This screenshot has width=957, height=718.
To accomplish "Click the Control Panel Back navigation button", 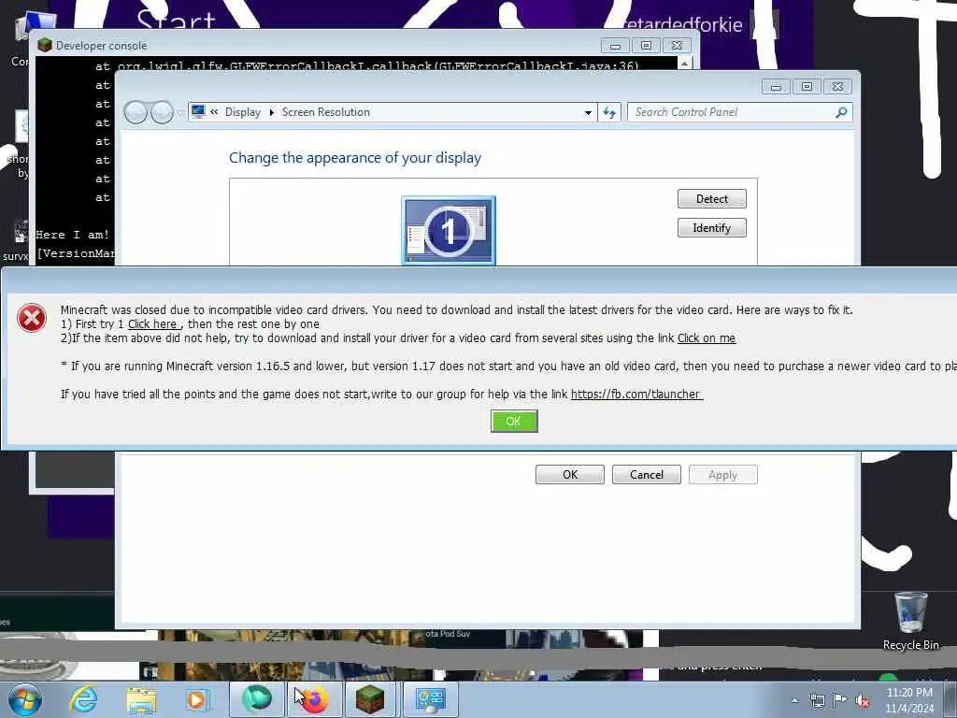I will pos(136,112).
